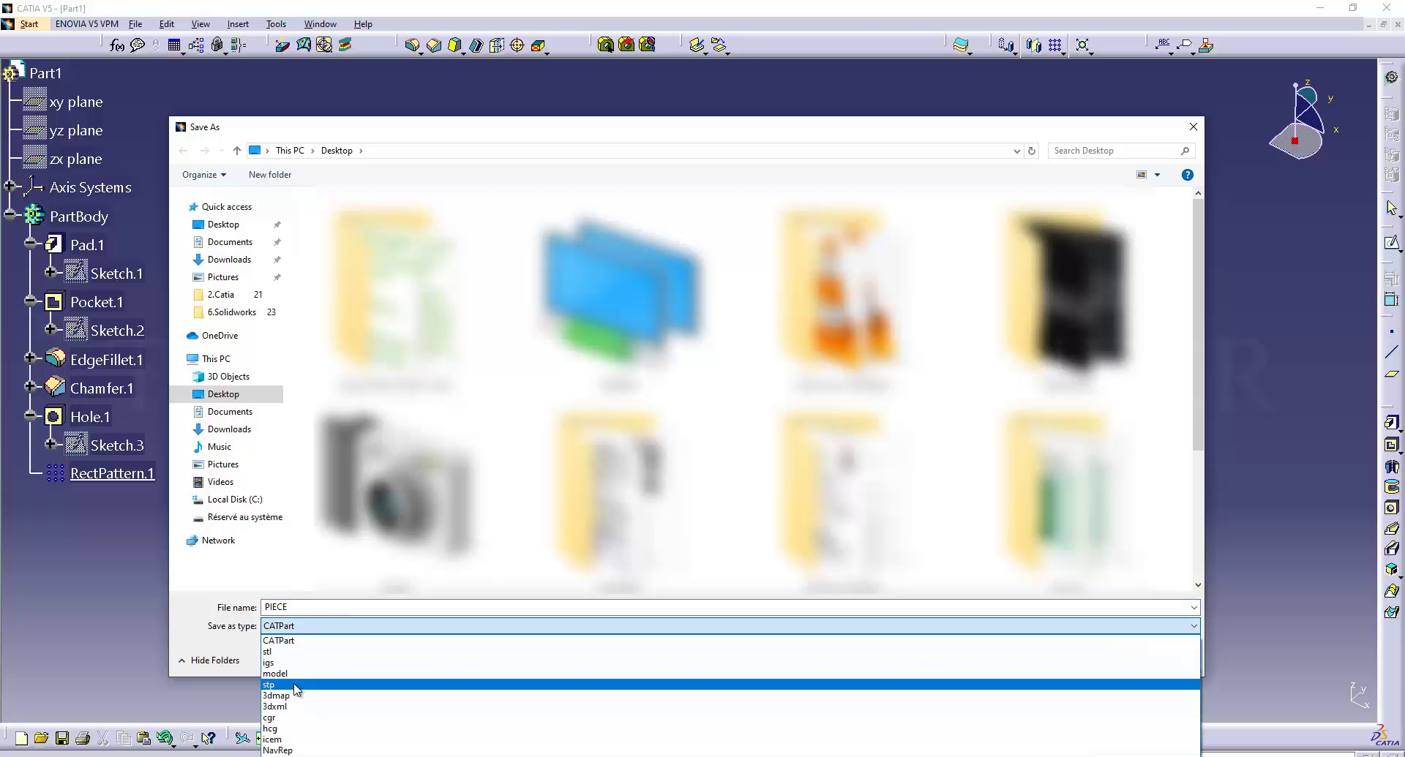Click the What's This help cursor icon
The width and height of the screenshot is (1405, 757).
pos(209,738)
